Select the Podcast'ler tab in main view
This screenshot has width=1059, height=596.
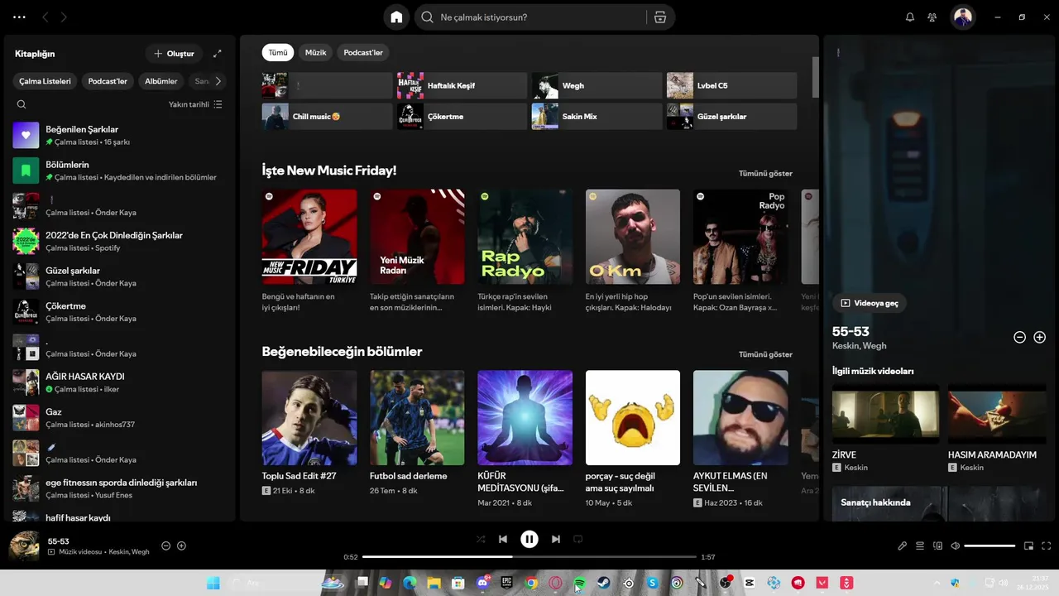[363, 52]
